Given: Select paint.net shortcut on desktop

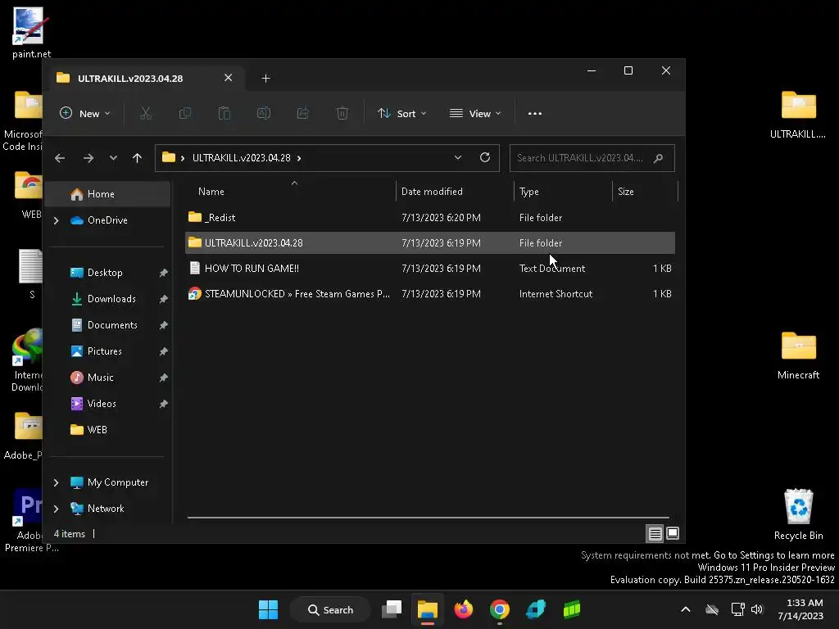Looking at the screenshot, I should pyautogui.click(x=31, y=32).
